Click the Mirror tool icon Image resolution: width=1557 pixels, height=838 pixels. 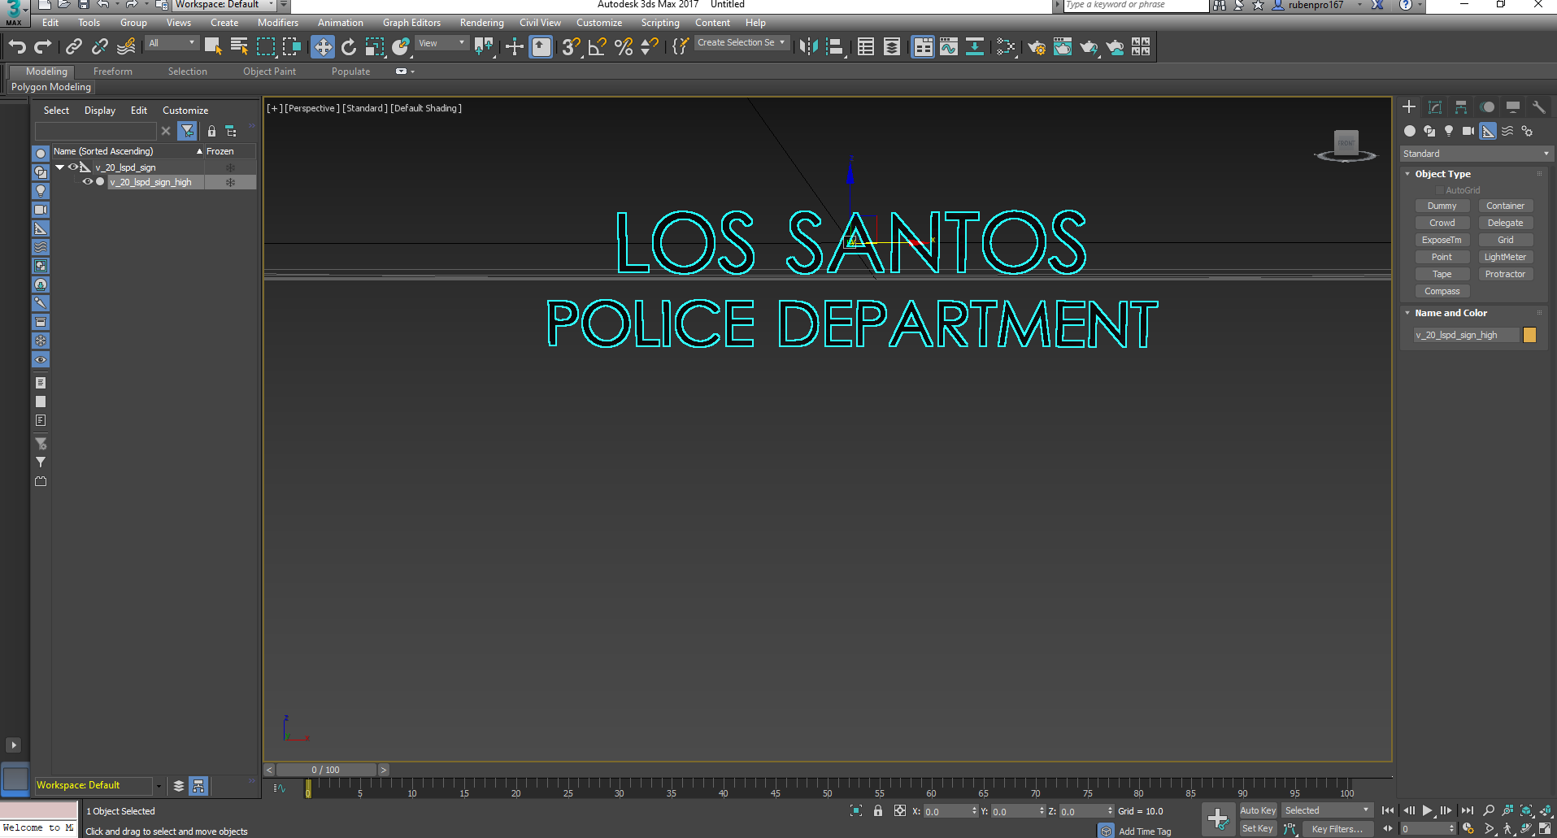809,46
